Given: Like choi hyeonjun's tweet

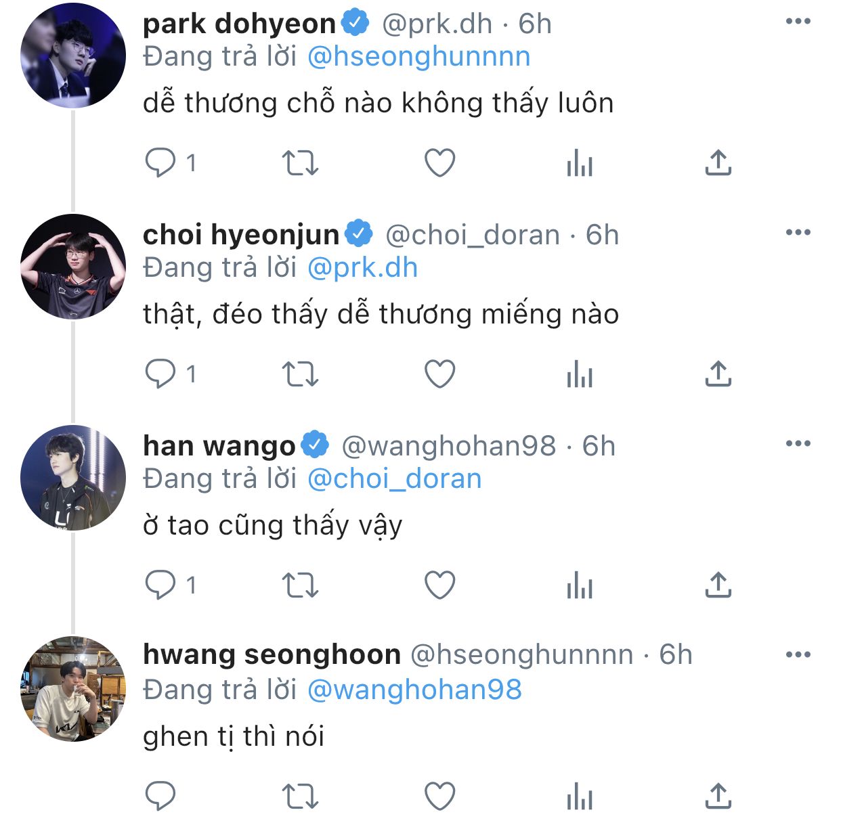Looking at the screenshot, I should pos(439,374).
